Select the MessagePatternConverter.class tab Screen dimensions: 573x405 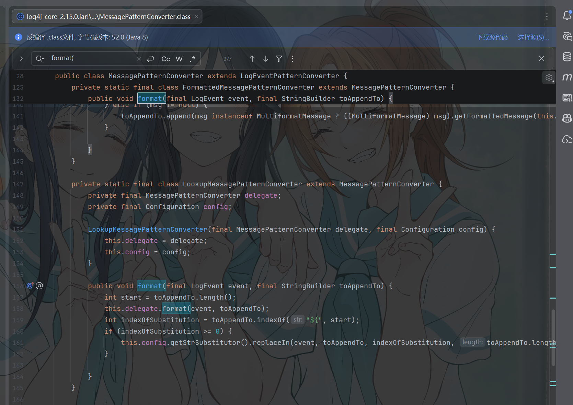click(107, 16)
